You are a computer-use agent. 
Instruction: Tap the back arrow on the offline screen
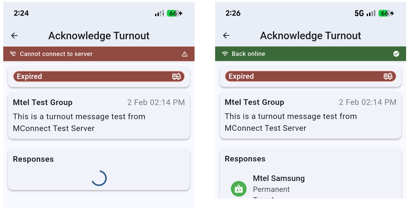coord(14,35)
